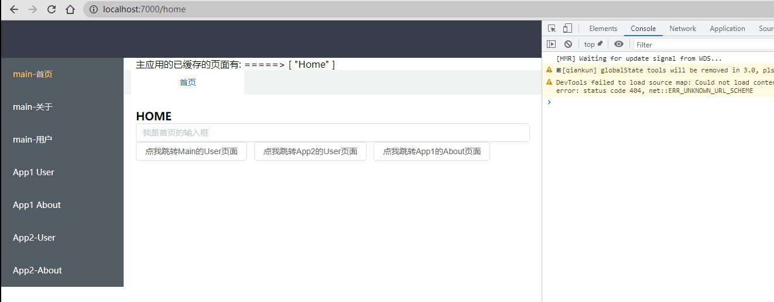Switch to the Elements tab in DevTools
This screenshot has width=774, height=302.
click(x=603, y=29)
